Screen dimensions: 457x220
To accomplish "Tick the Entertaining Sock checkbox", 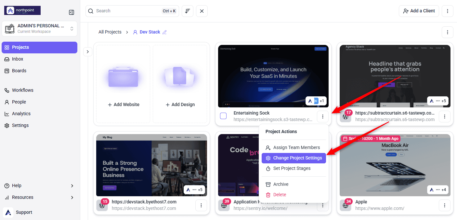I will (223, 116).
